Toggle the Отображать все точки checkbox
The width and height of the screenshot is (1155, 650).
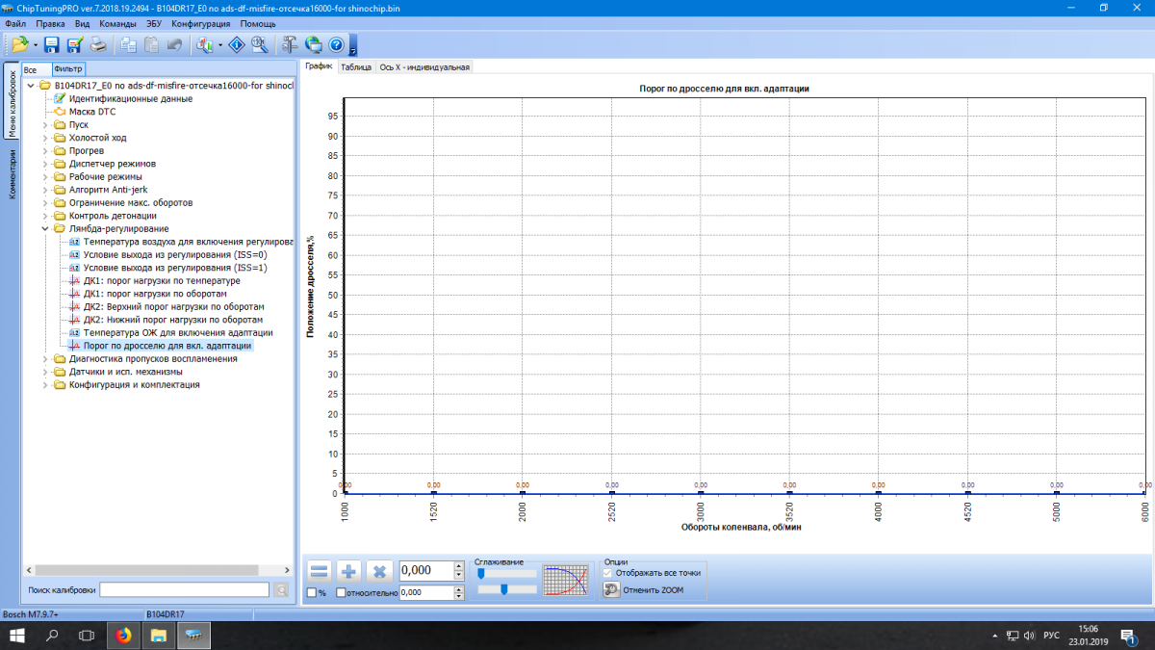pyautogui.click(x=607, y=573)
